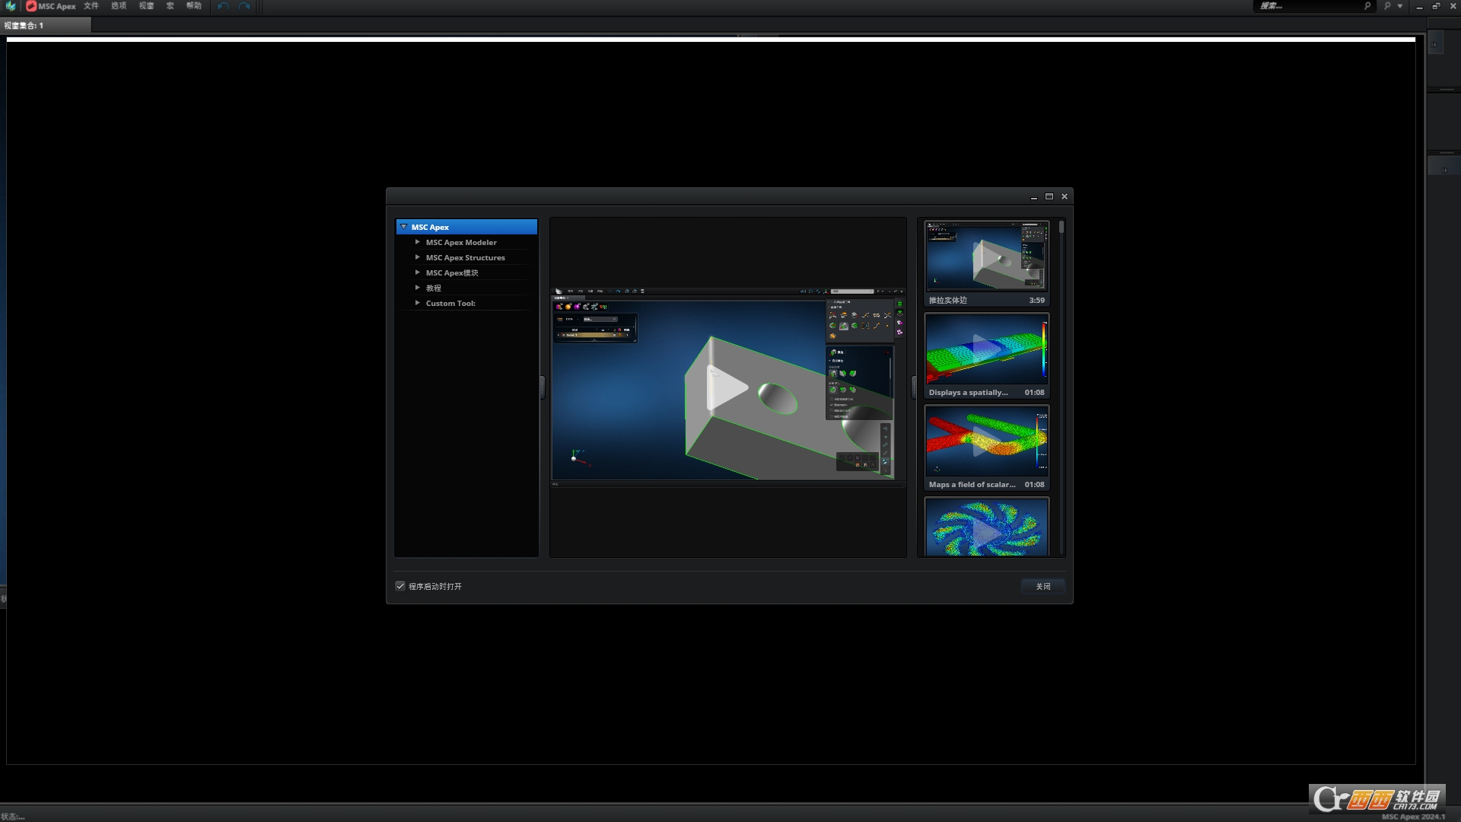
Task: Select the MSC Apex模块 tree item
Action: (452, 272)
